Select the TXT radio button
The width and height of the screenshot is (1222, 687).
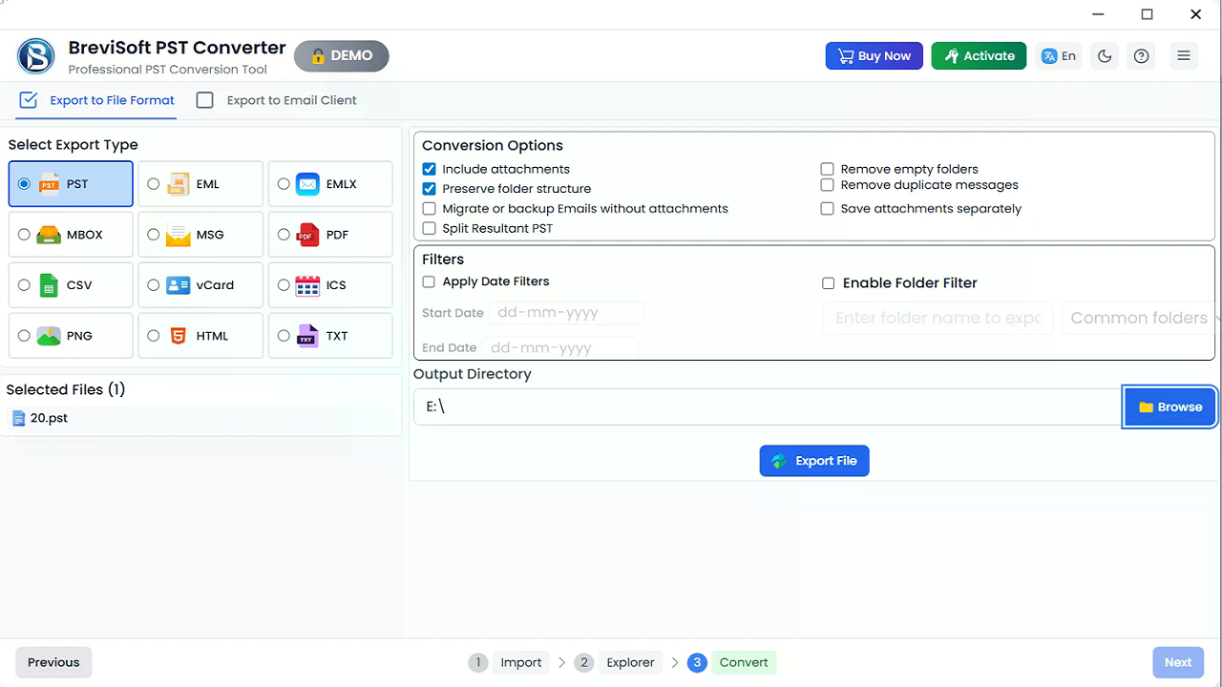[284, 336]
